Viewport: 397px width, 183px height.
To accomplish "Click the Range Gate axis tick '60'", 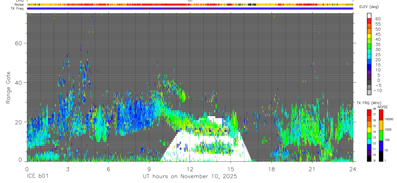I will click(x=19, y=43).
